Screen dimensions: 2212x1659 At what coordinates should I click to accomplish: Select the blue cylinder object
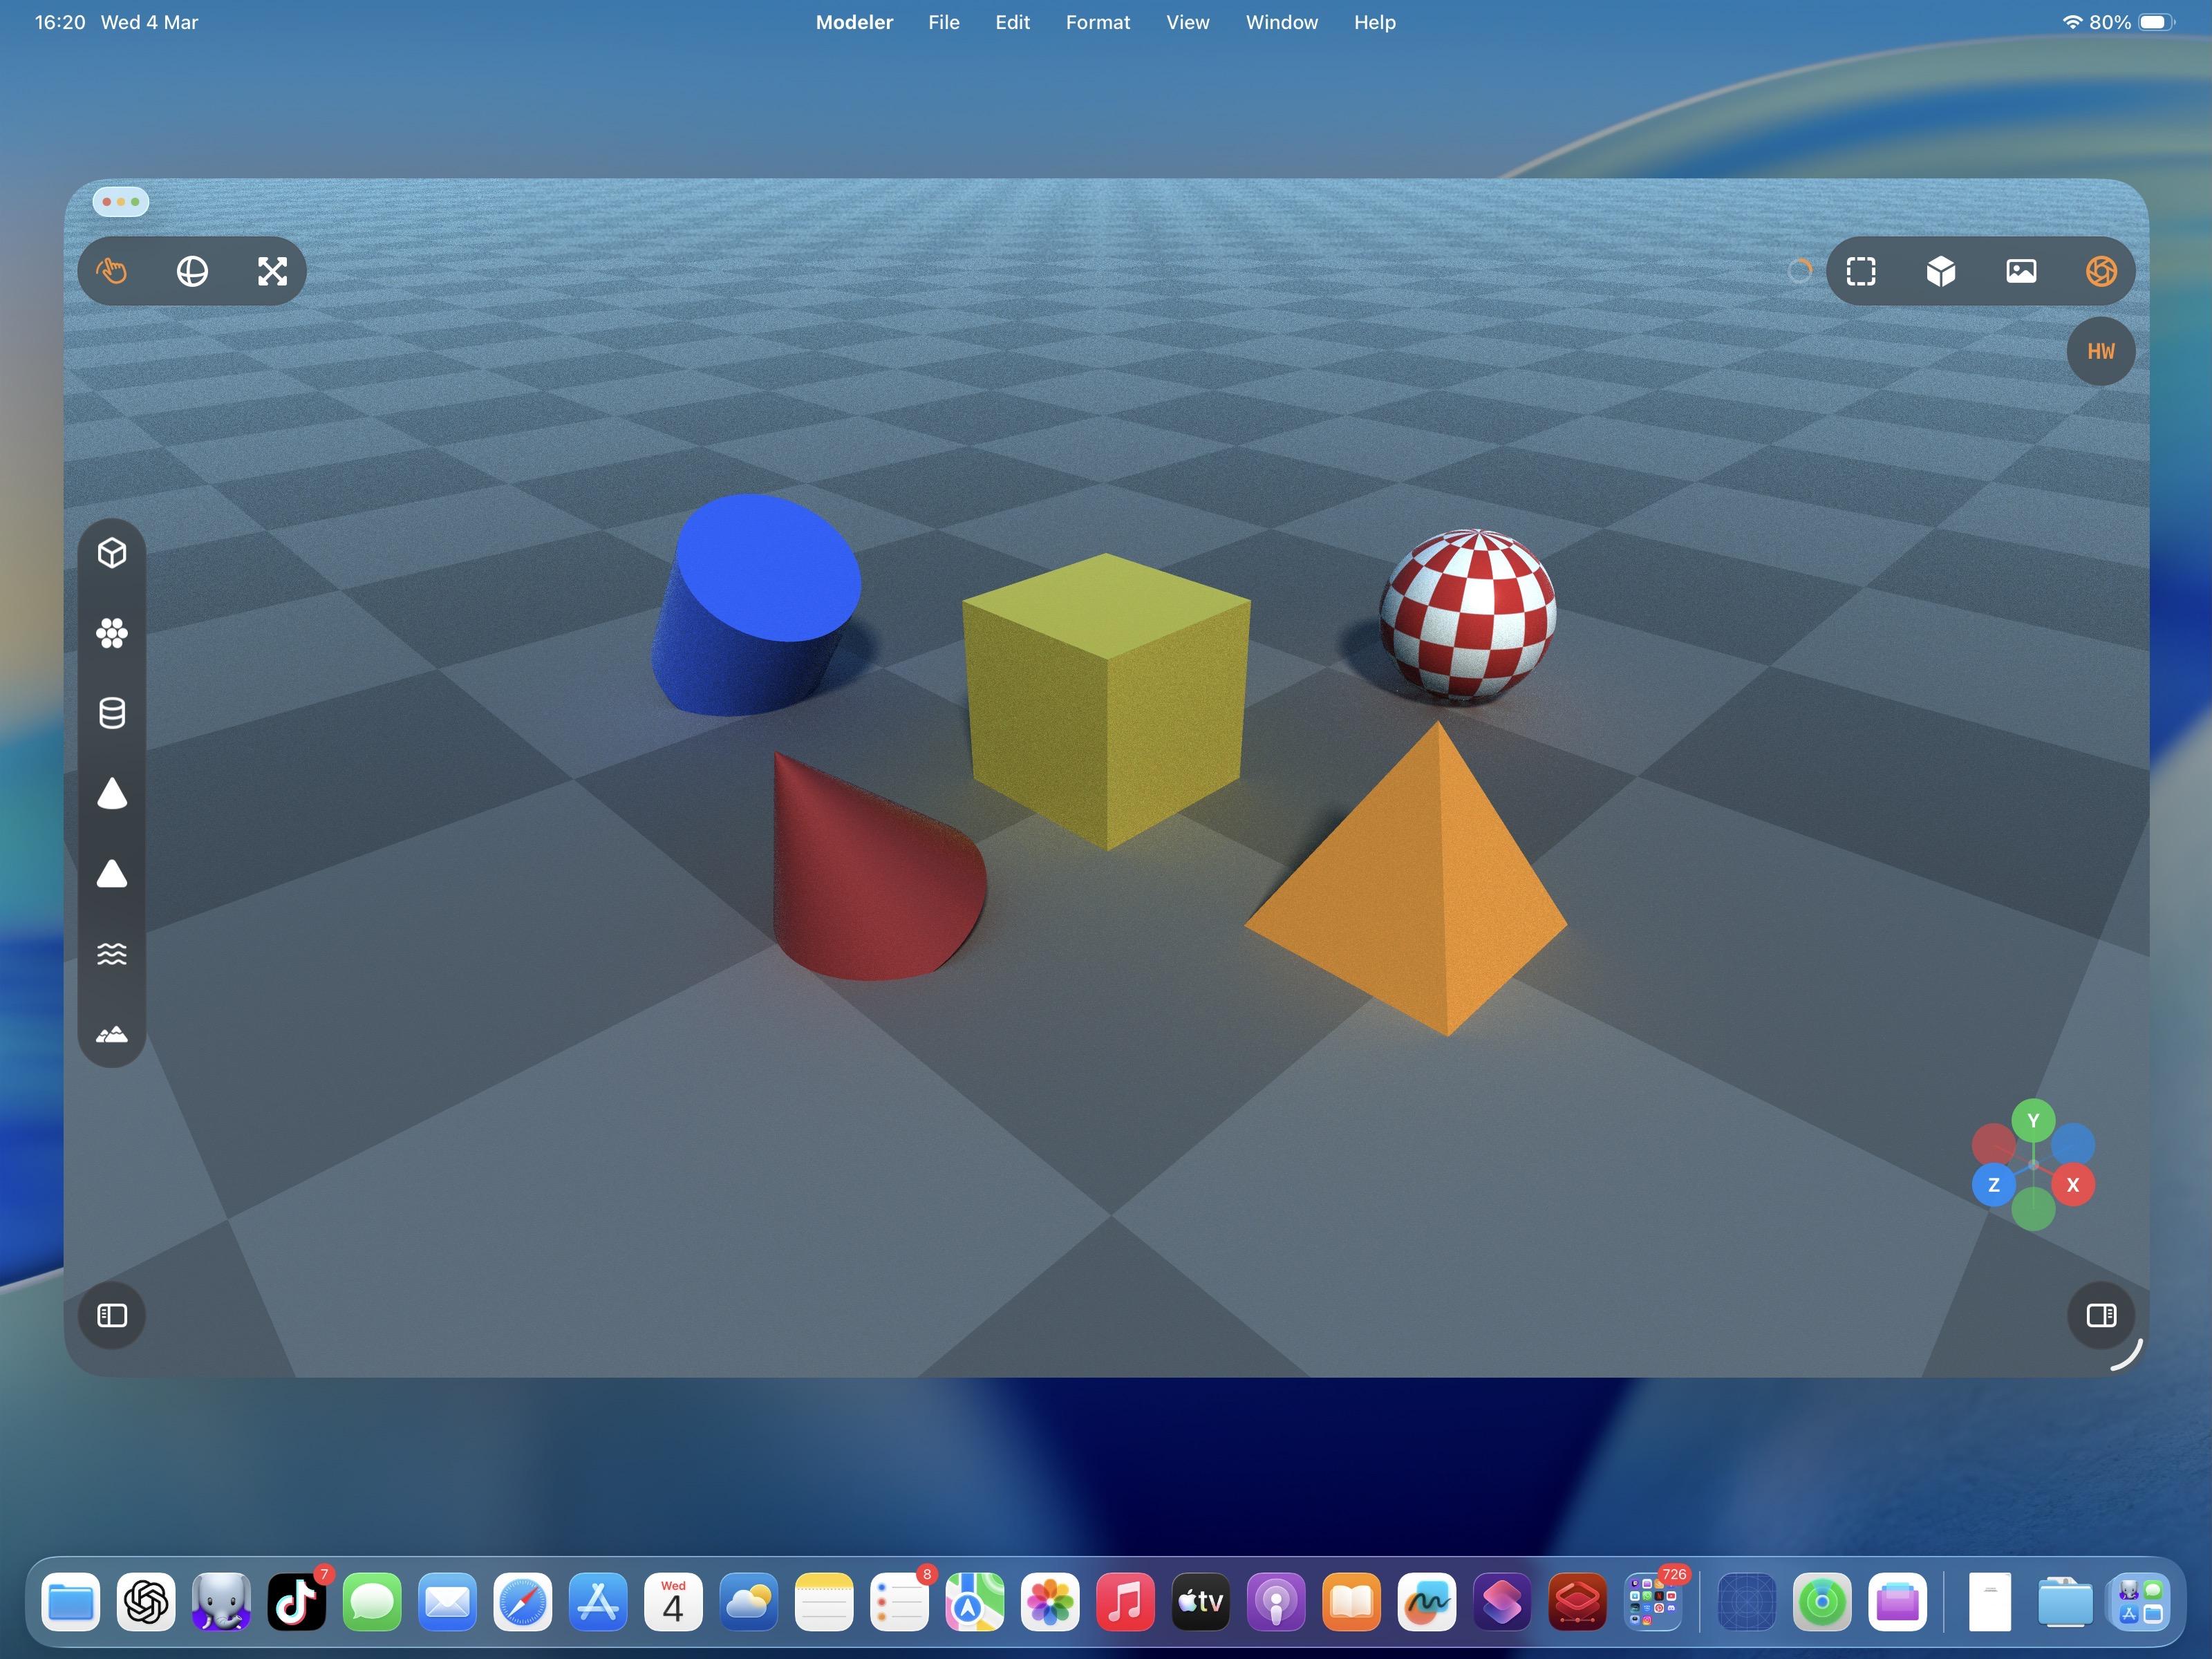[757, 605]
